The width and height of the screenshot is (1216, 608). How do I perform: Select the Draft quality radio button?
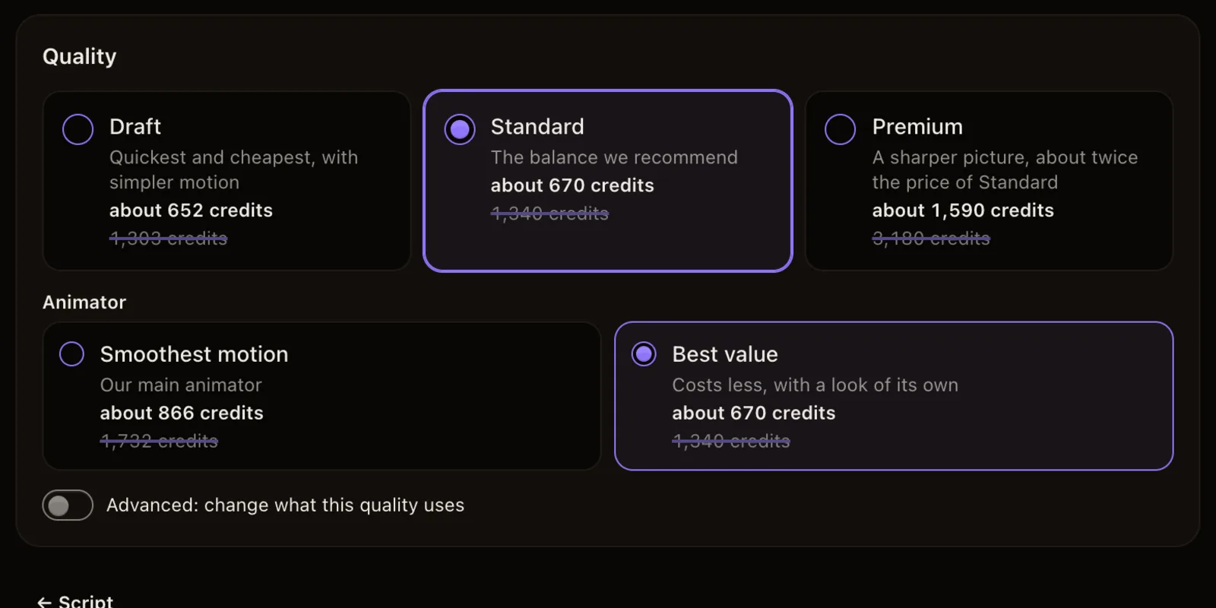click(78, 129)
